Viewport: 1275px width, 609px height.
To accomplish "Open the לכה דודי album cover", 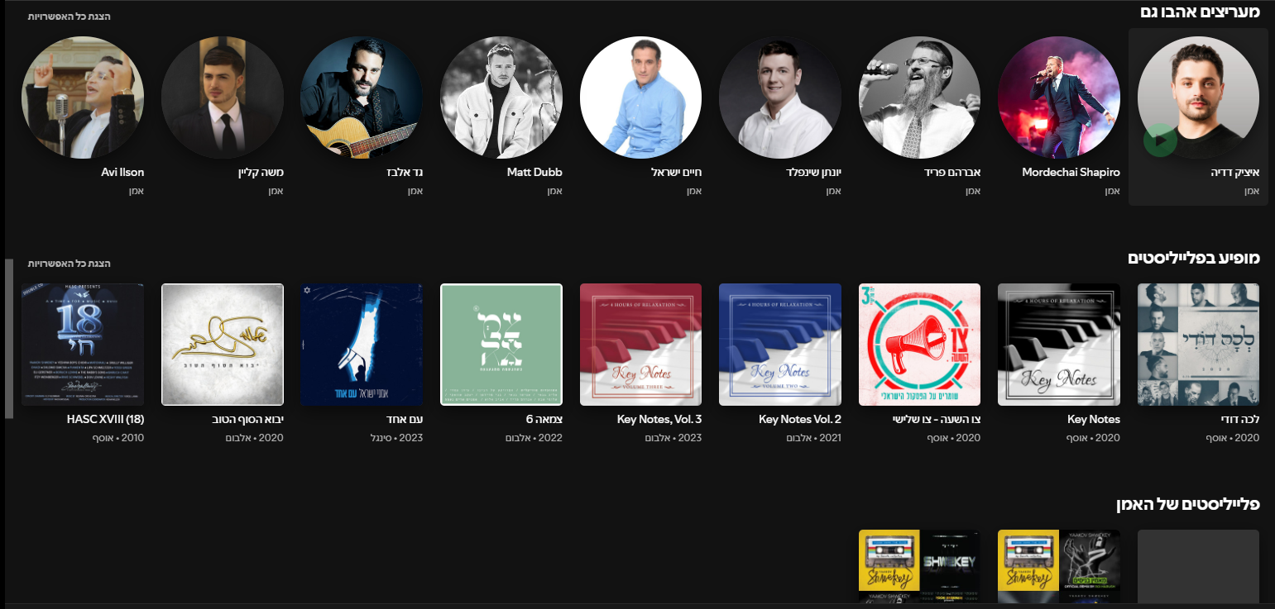I will click(x=1199, y=345).
